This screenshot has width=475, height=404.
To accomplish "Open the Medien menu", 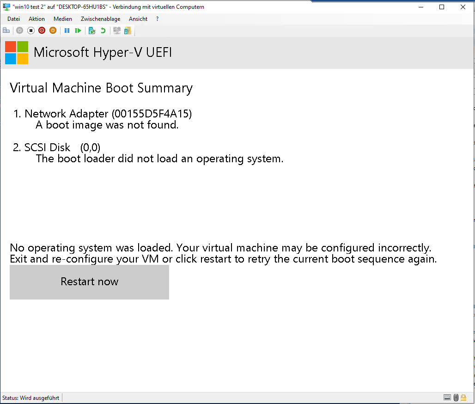I will (x=63, y=19).
